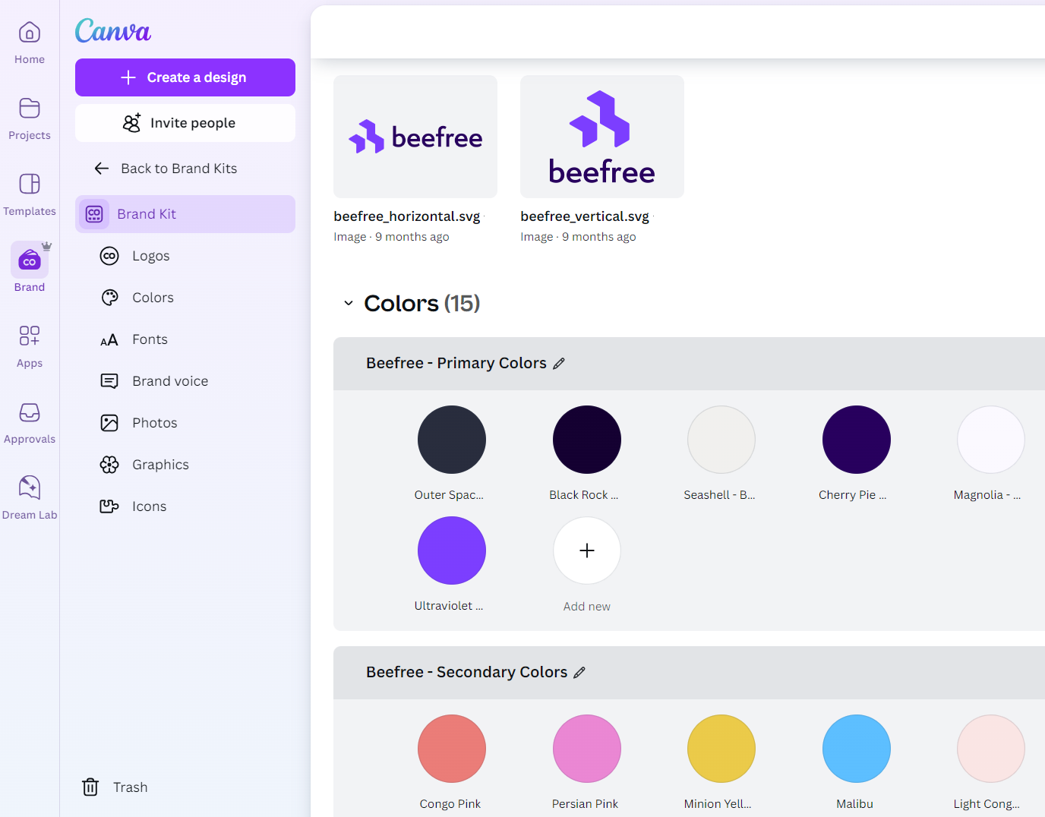Click the Trash bin icon
Viewport: 1045px width, 817px height.
tap(90, 787)
